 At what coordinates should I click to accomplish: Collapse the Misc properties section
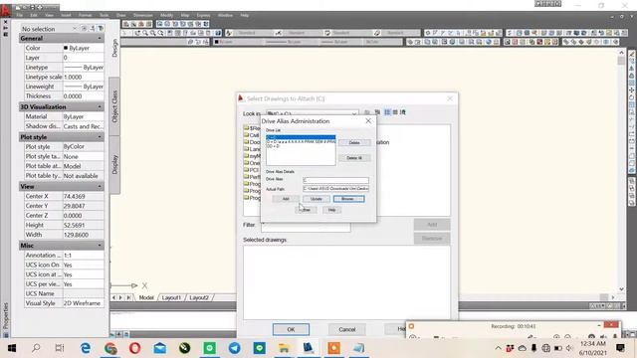pyautogui.click(x=100, y=246)
